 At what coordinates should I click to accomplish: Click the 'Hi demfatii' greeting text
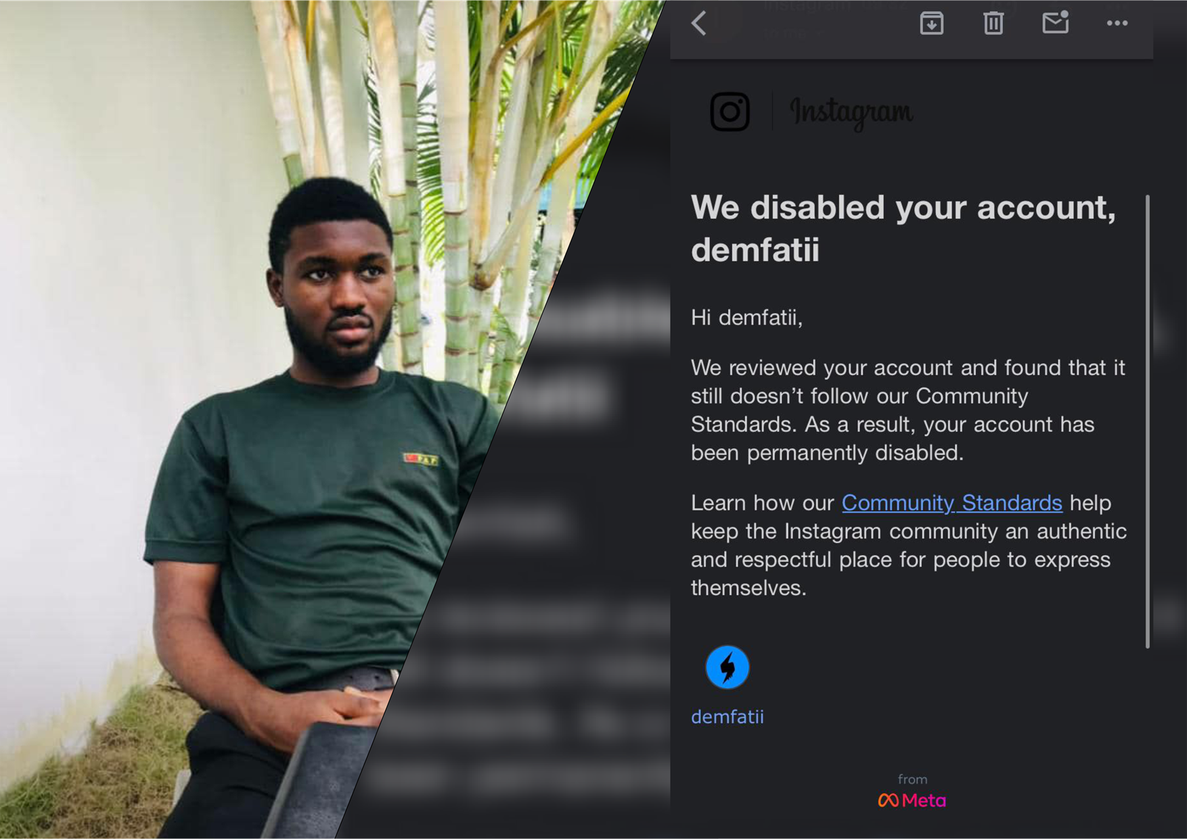(745, 318)
